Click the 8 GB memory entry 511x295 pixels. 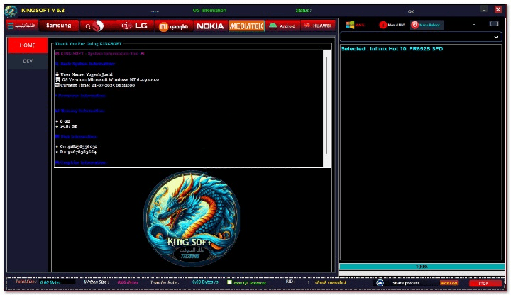63,121
